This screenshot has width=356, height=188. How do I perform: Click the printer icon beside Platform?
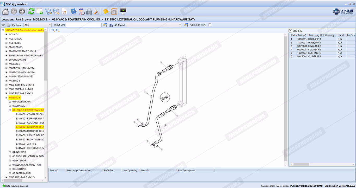[8, 25]
